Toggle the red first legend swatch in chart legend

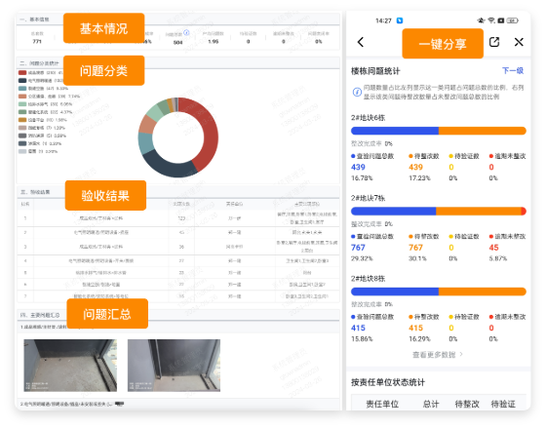coord(22,72)
